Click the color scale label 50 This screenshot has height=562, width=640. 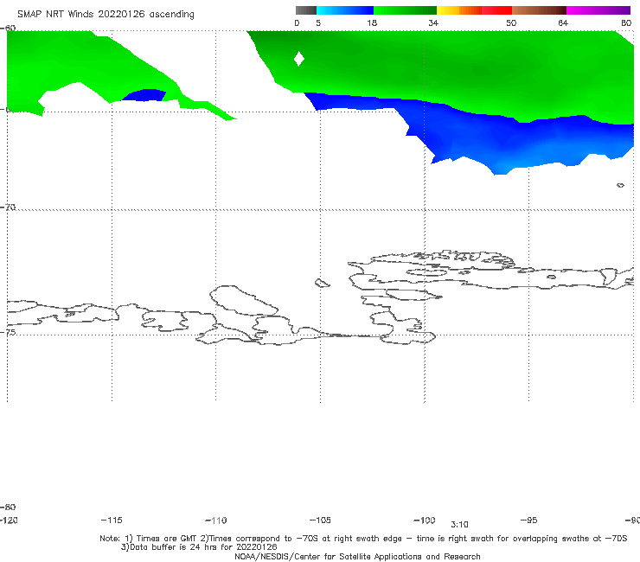coord(511,22)
